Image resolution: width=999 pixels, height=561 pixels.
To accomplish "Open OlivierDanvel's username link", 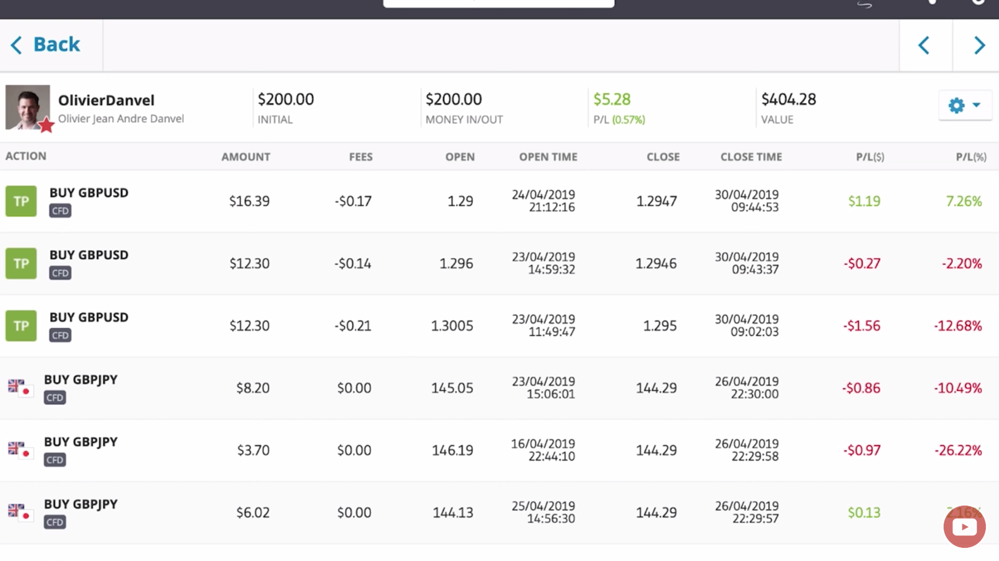I will tap(107, 100).
